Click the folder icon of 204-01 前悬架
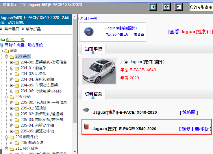 click(x=17, y=68)
